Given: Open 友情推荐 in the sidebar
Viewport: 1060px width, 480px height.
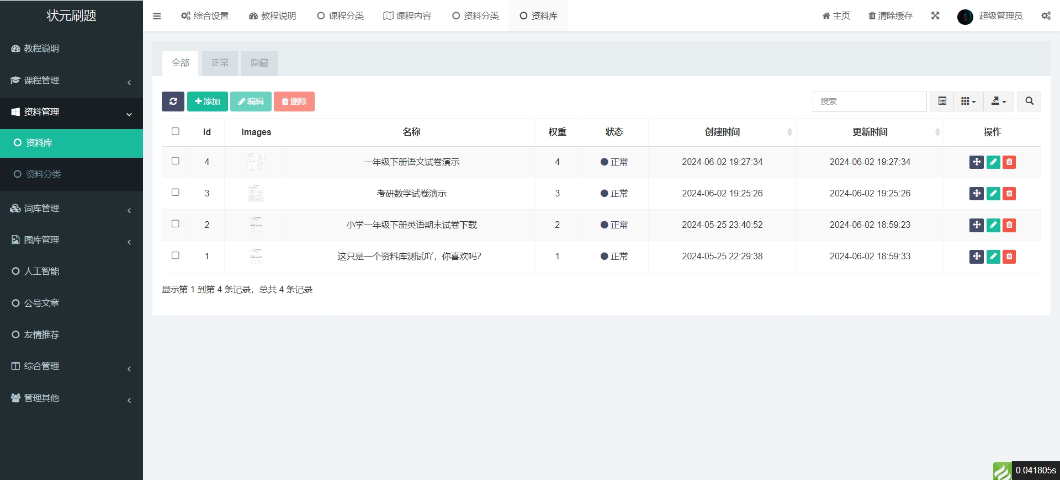Looking at the screenshot, I should click(71, 335).
